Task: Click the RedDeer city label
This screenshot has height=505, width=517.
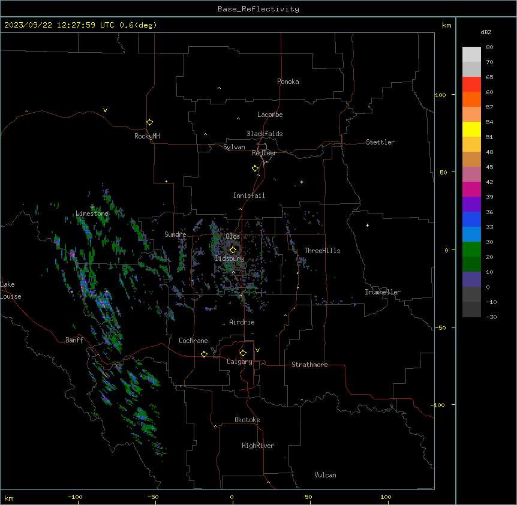Action: click(x=264, y=153)
